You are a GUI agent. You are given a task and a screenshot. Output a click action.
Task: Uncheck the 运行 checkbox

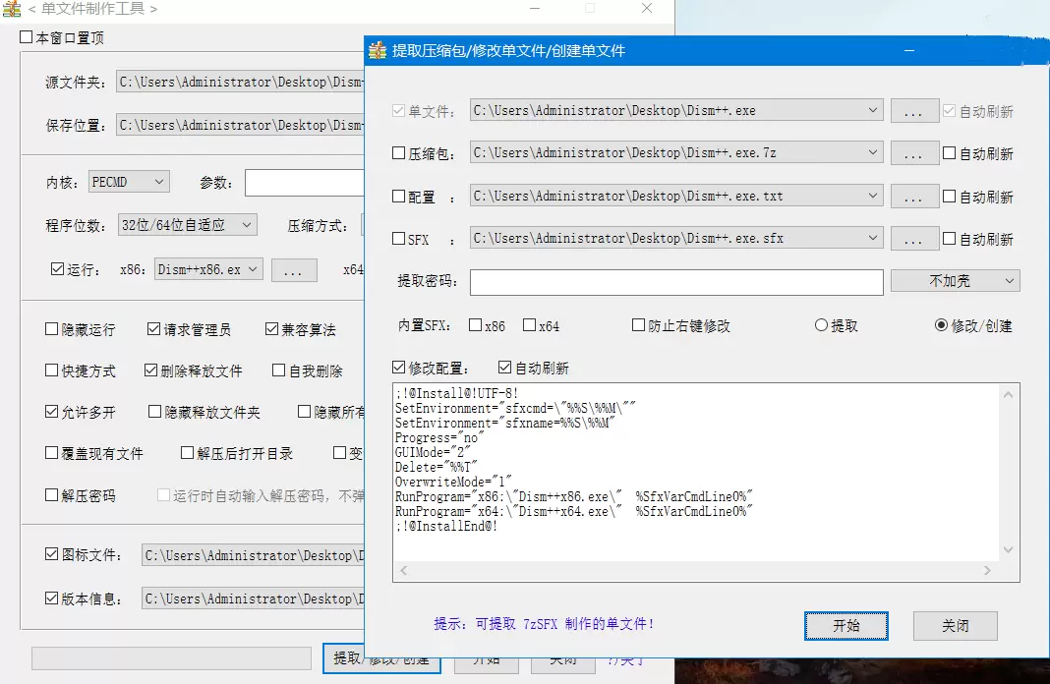coord(57,269)
